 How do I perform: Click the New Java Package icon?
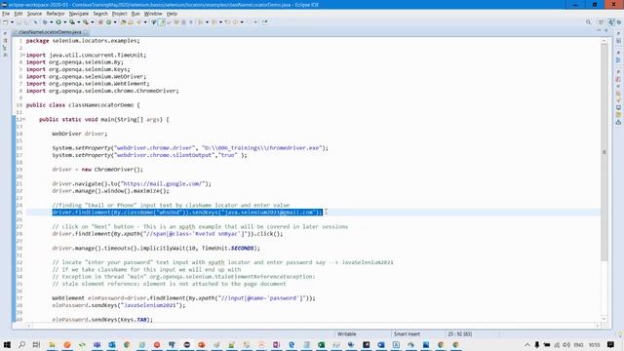pos(100,21)
